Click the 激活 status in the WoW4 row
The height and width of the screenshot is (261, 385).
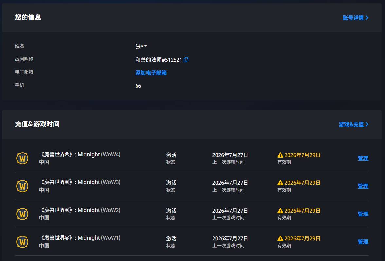[172, 155]
